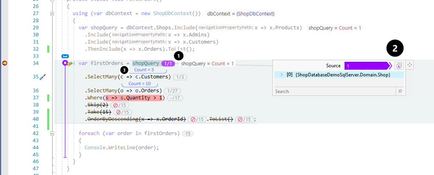Click the 'shopQuery = Count = 1' datatip on line 29

(x=334, y=28)
